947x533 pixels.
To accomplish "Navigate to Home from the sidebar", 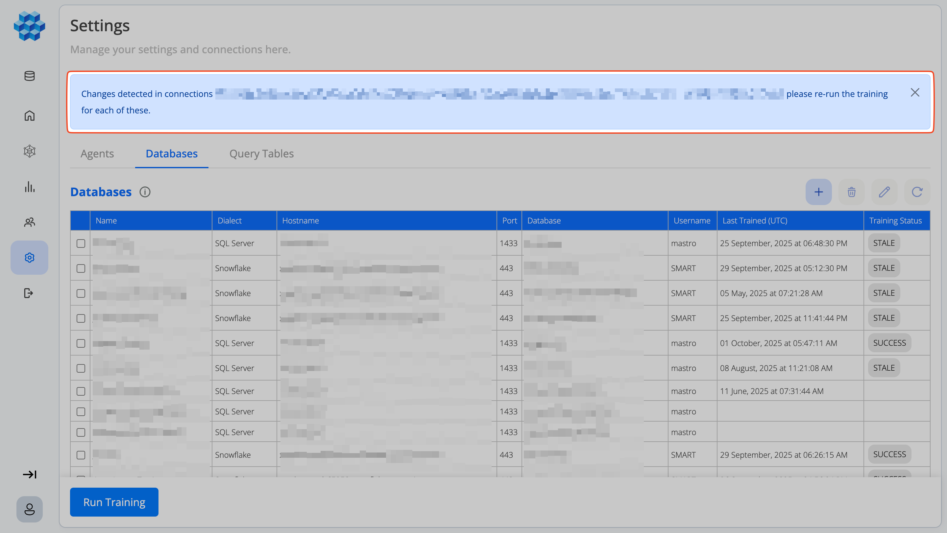I will (x=29, y=115).
